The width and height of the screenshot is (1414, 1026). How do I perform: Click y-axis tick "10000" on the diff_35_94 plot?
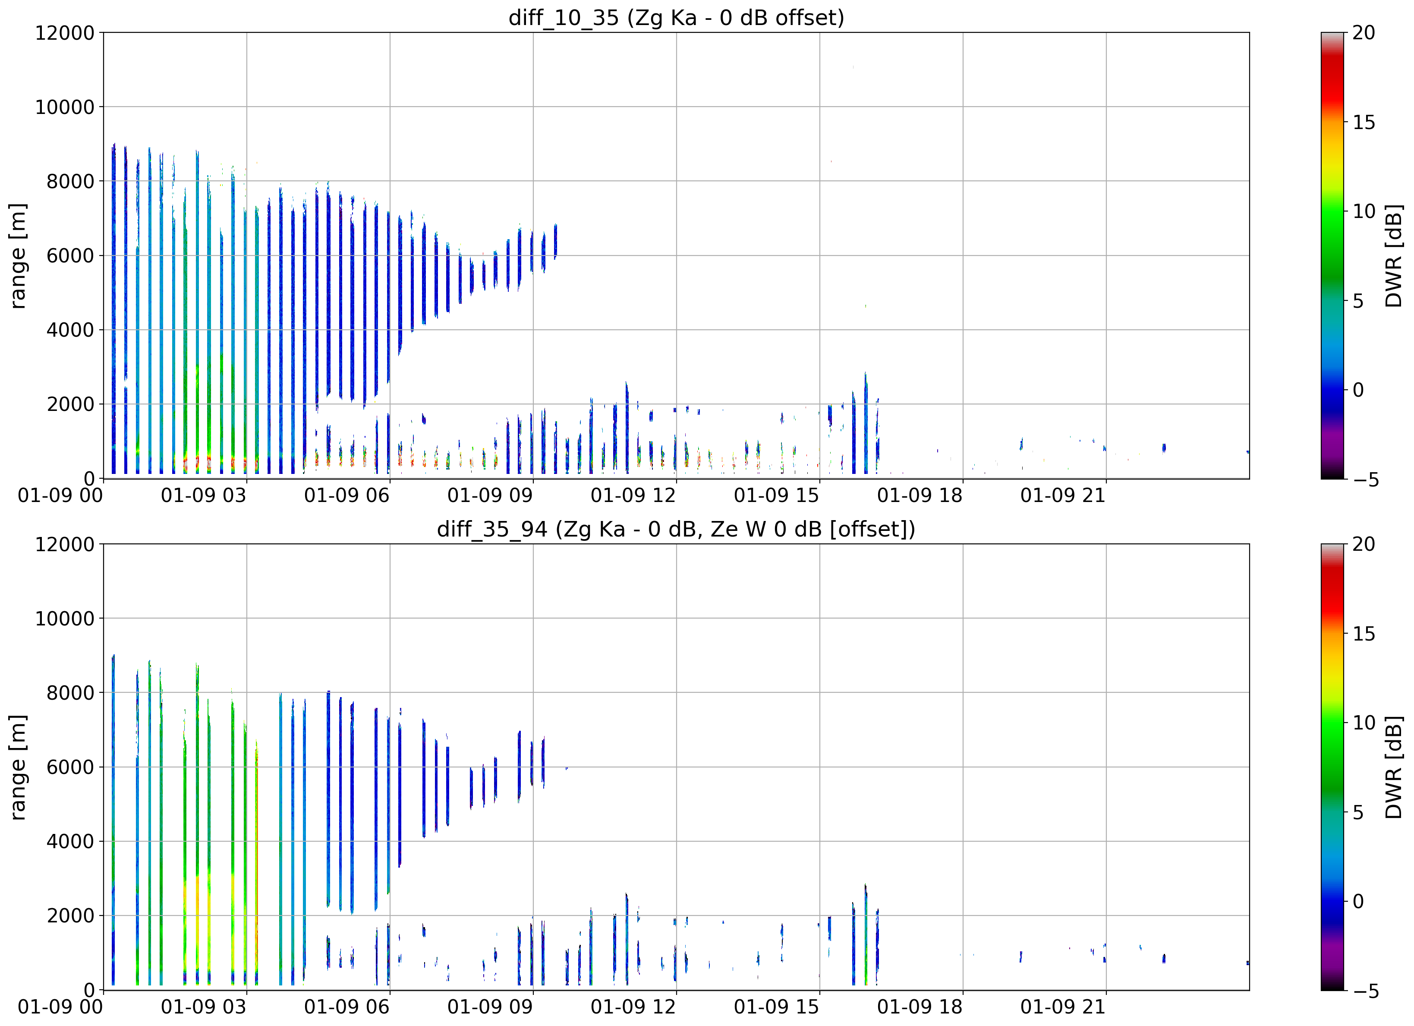click(64, 618)
